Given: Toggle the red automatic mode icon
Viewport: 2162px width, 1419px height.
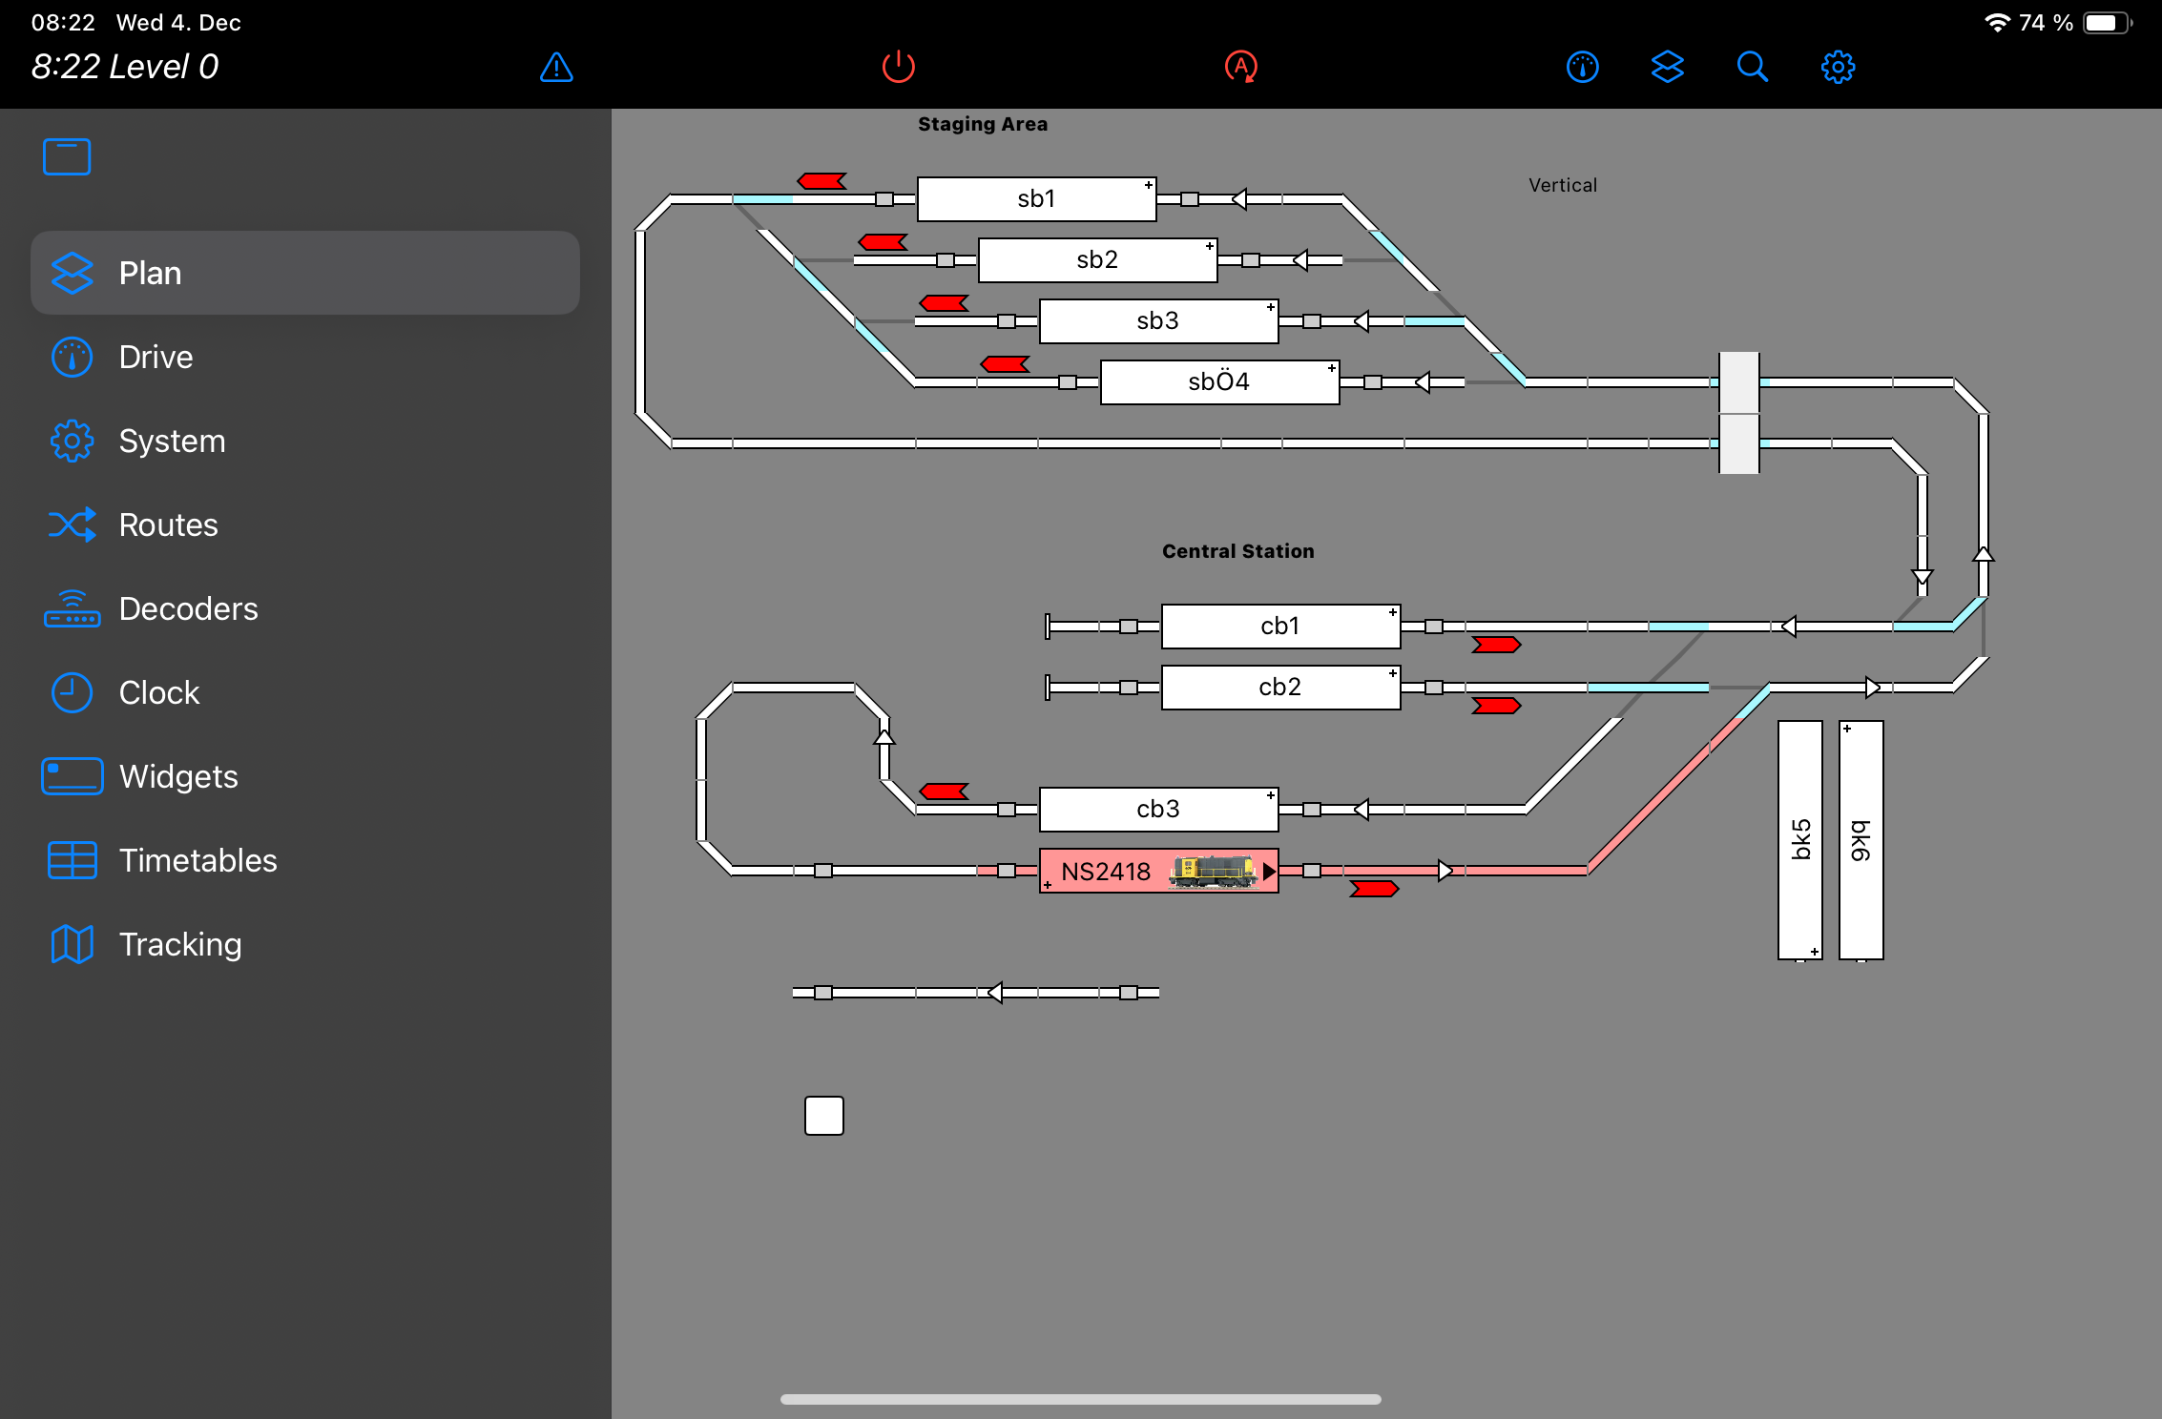Looking at the screenshot, I should click(1240, 67).
